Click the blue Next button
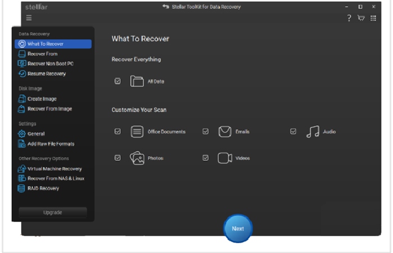The height and width of the screenshot is (253, 393). (238, 228)
